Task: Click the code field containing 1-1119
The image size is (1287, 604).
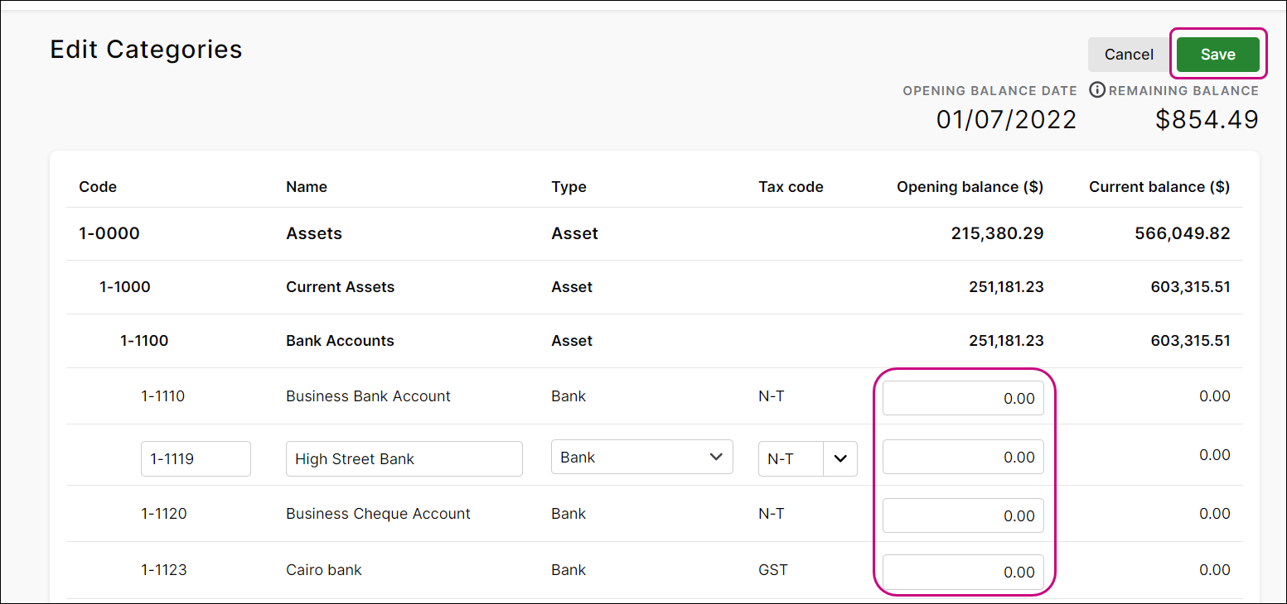Action: point(196,458)
